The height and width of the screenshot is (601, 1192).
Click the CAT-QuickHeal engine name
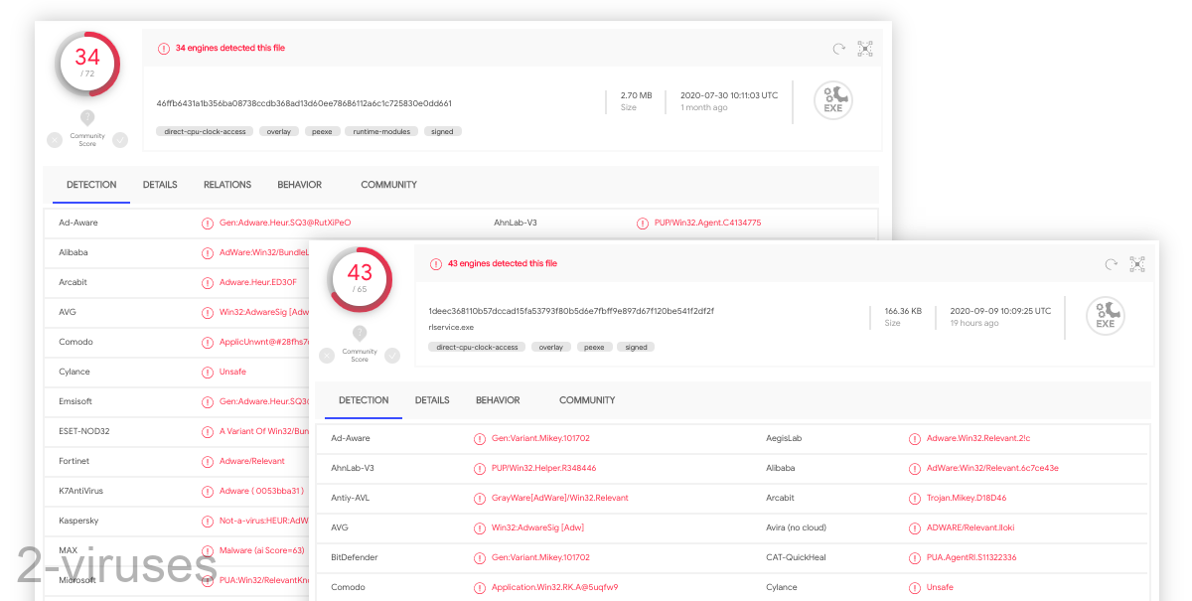796,557
